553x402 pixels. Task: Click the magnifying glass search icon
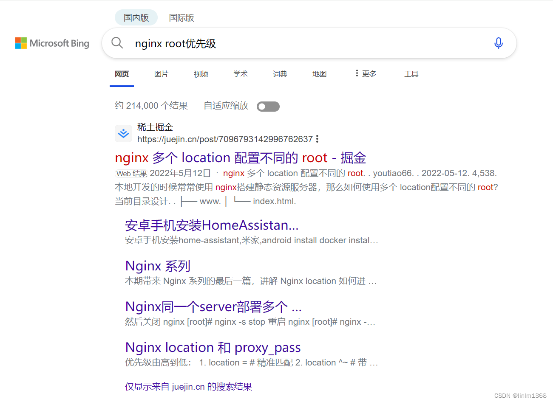click(117, 43)
